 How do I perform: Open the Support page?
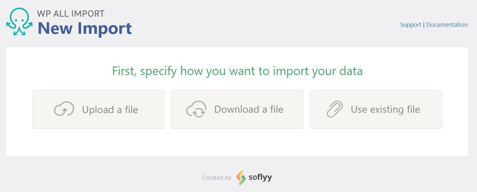410,24
